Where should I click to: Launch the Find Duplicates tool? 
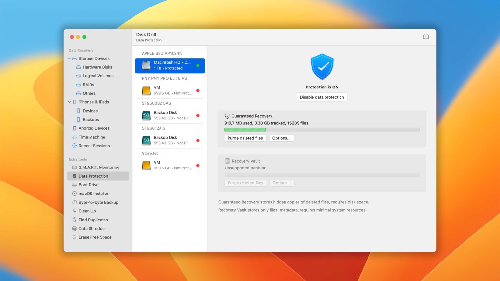pos(93,220)
